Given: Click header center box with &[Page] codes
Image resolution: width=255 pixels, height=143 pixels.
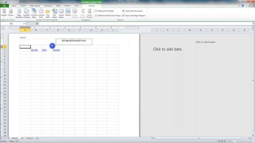Looking at the screenshot, I should [x=74, y=42].
